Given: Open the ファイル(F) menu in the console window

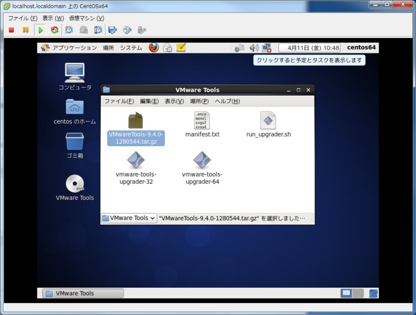Looking at the screenshot, I should [22, 18].
